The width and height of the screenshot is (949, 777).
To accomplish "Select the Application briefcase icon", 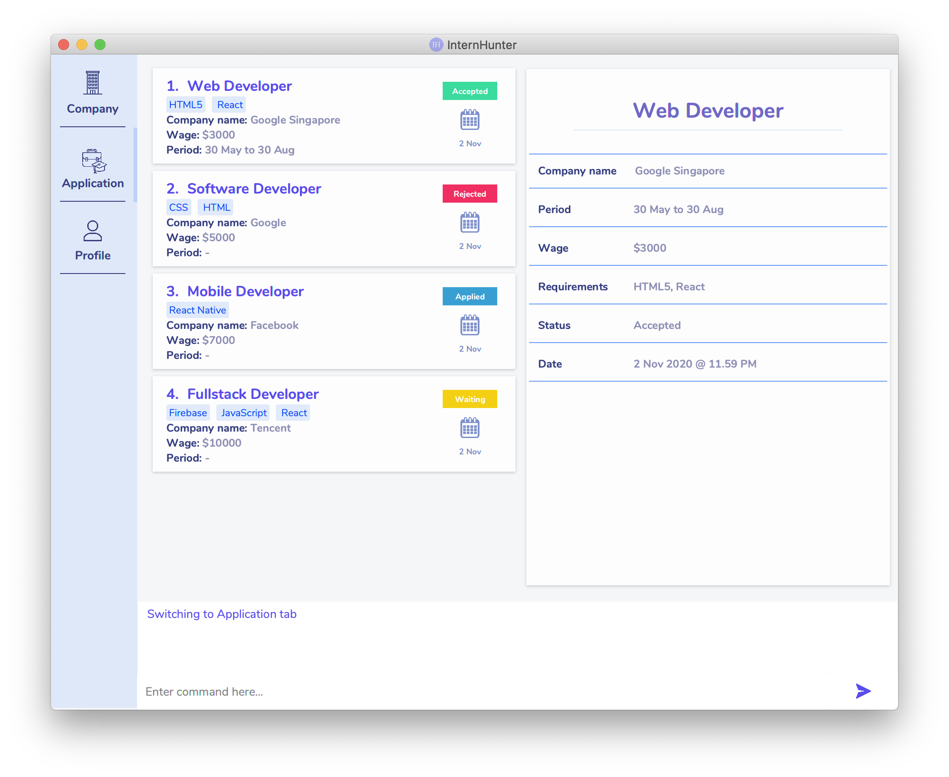I will coord(94,161).
